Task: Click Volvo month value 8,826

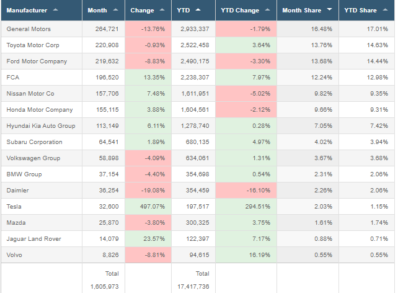Action: pos(110,255)
